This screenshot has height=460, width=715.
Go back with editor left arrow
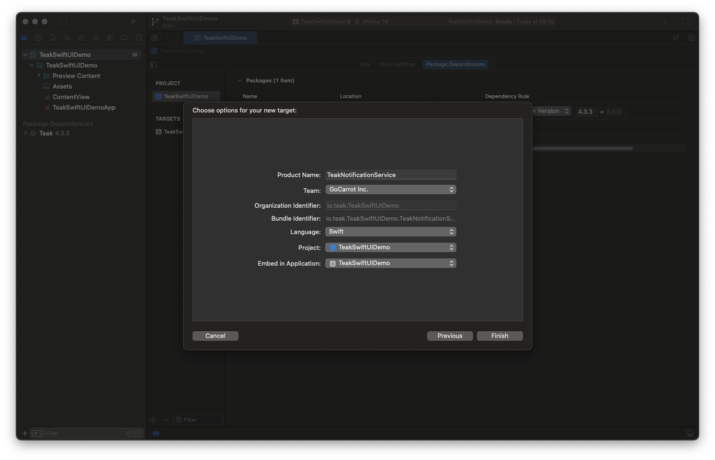pos(168,37)
